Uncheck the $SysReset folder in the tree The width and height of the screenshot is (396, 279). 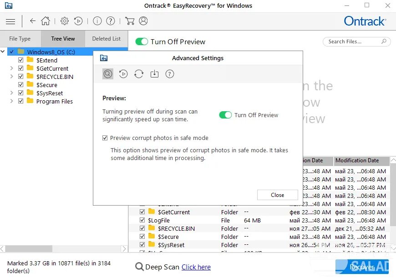[x=20, y=93]
